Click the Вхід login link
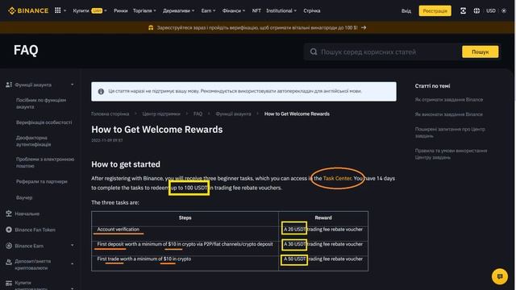 pyautogui.click(x=406, y=10)
